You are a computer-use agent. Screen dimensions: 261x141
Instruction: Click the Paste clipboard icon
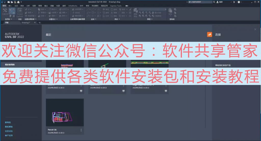(170, 10)
